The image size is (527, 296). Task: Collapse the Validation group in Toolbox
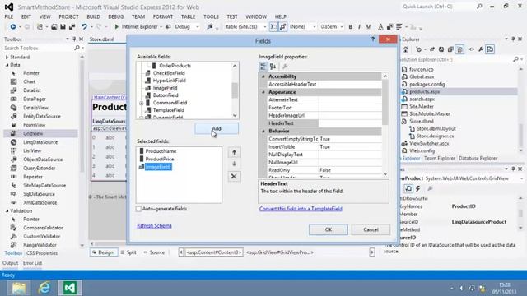(7, 211)
